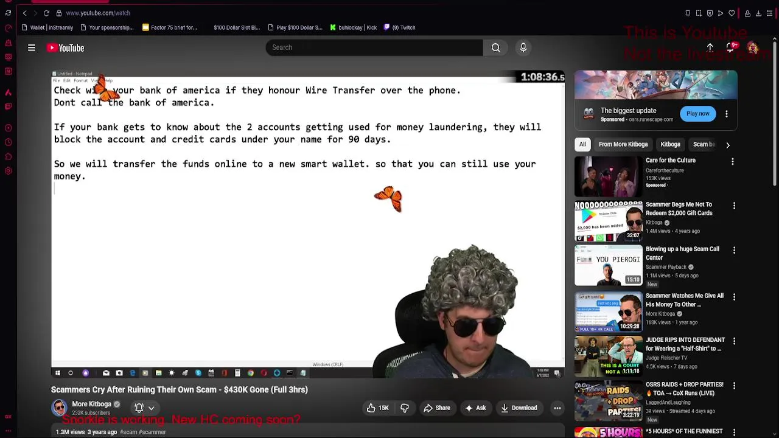Go back with browser back arrow

(24, 13)
